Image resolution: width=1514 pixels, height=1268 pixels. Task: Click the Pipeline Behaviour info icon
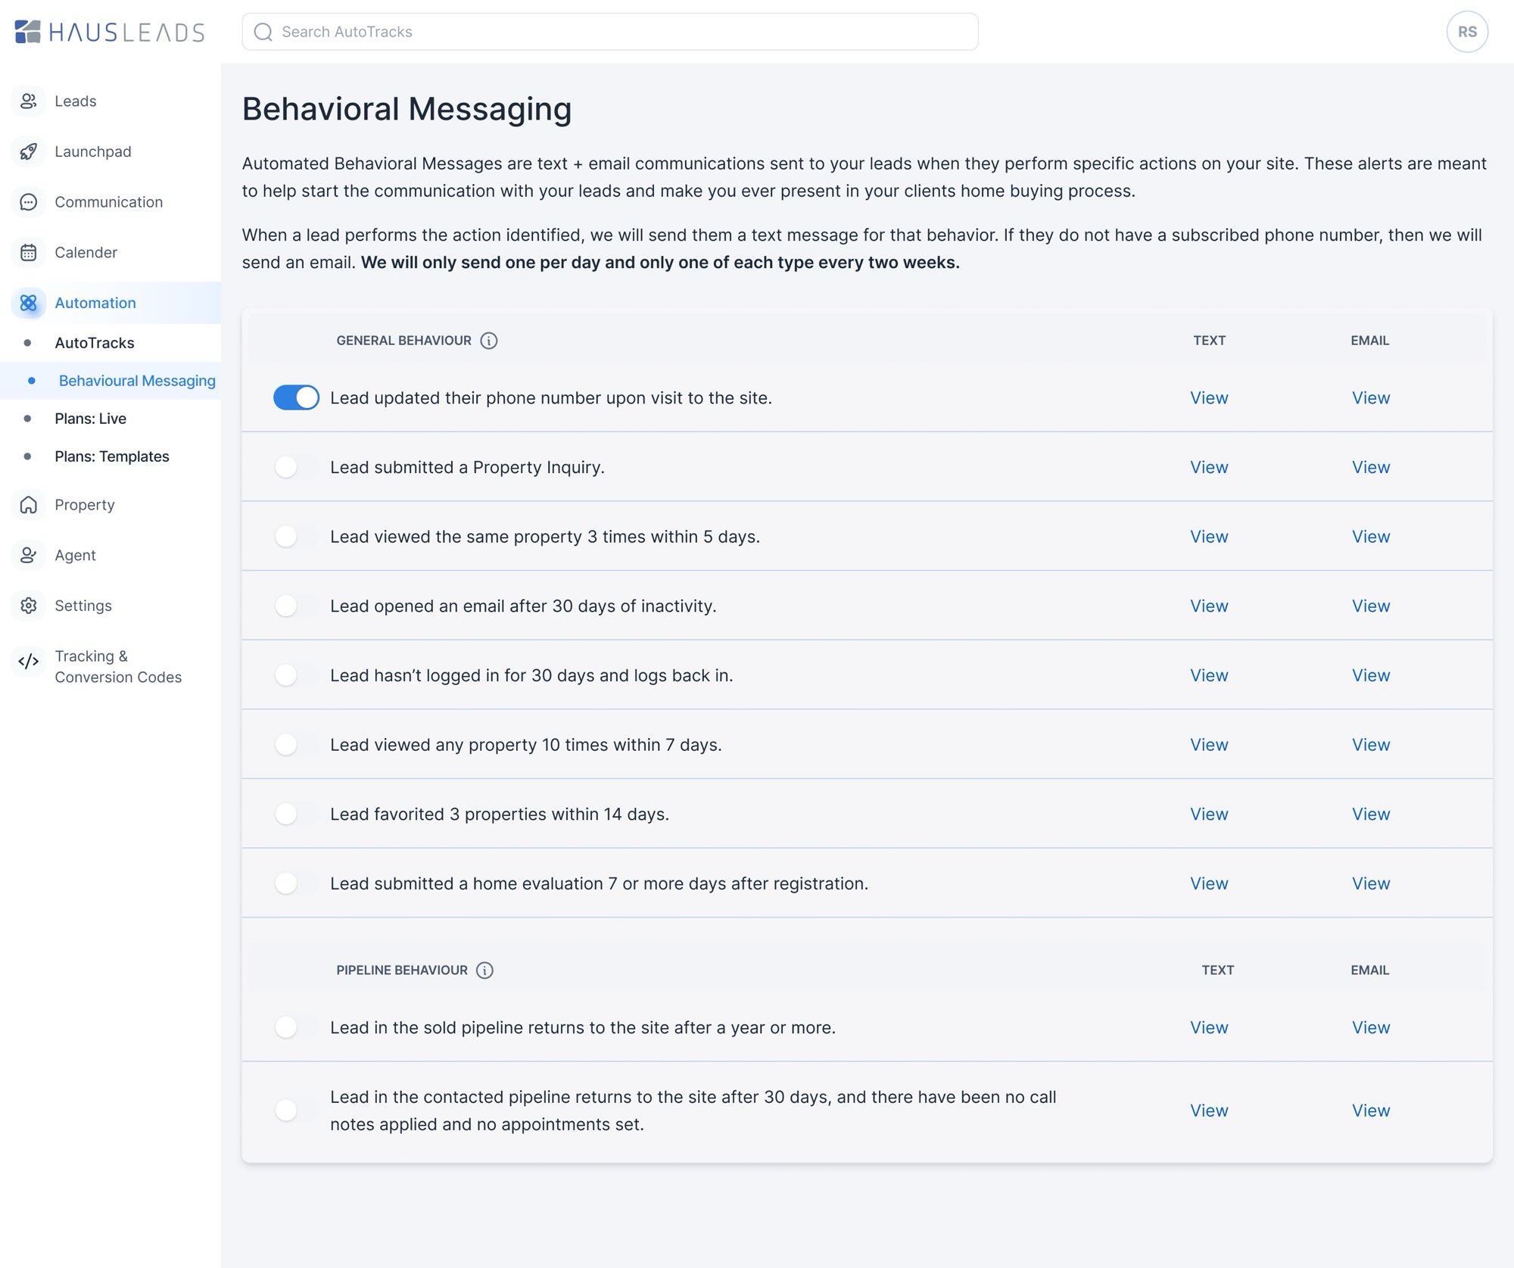click(x=485, y=970)
